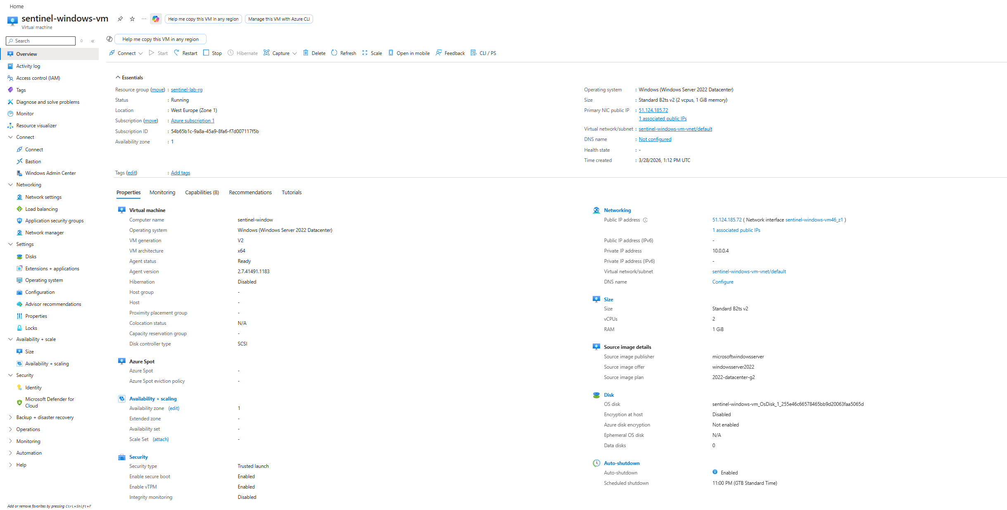This screenshot has width=1007, height=510.
Task: Click Add tags link
Action: (180, 173)
